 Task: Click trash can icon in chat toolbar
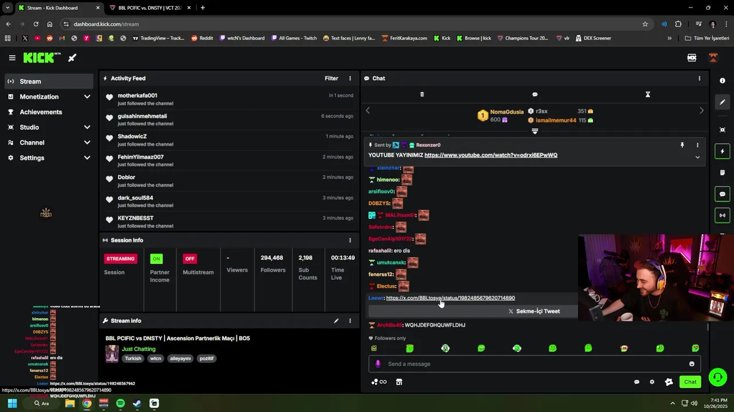coord(422,94)
